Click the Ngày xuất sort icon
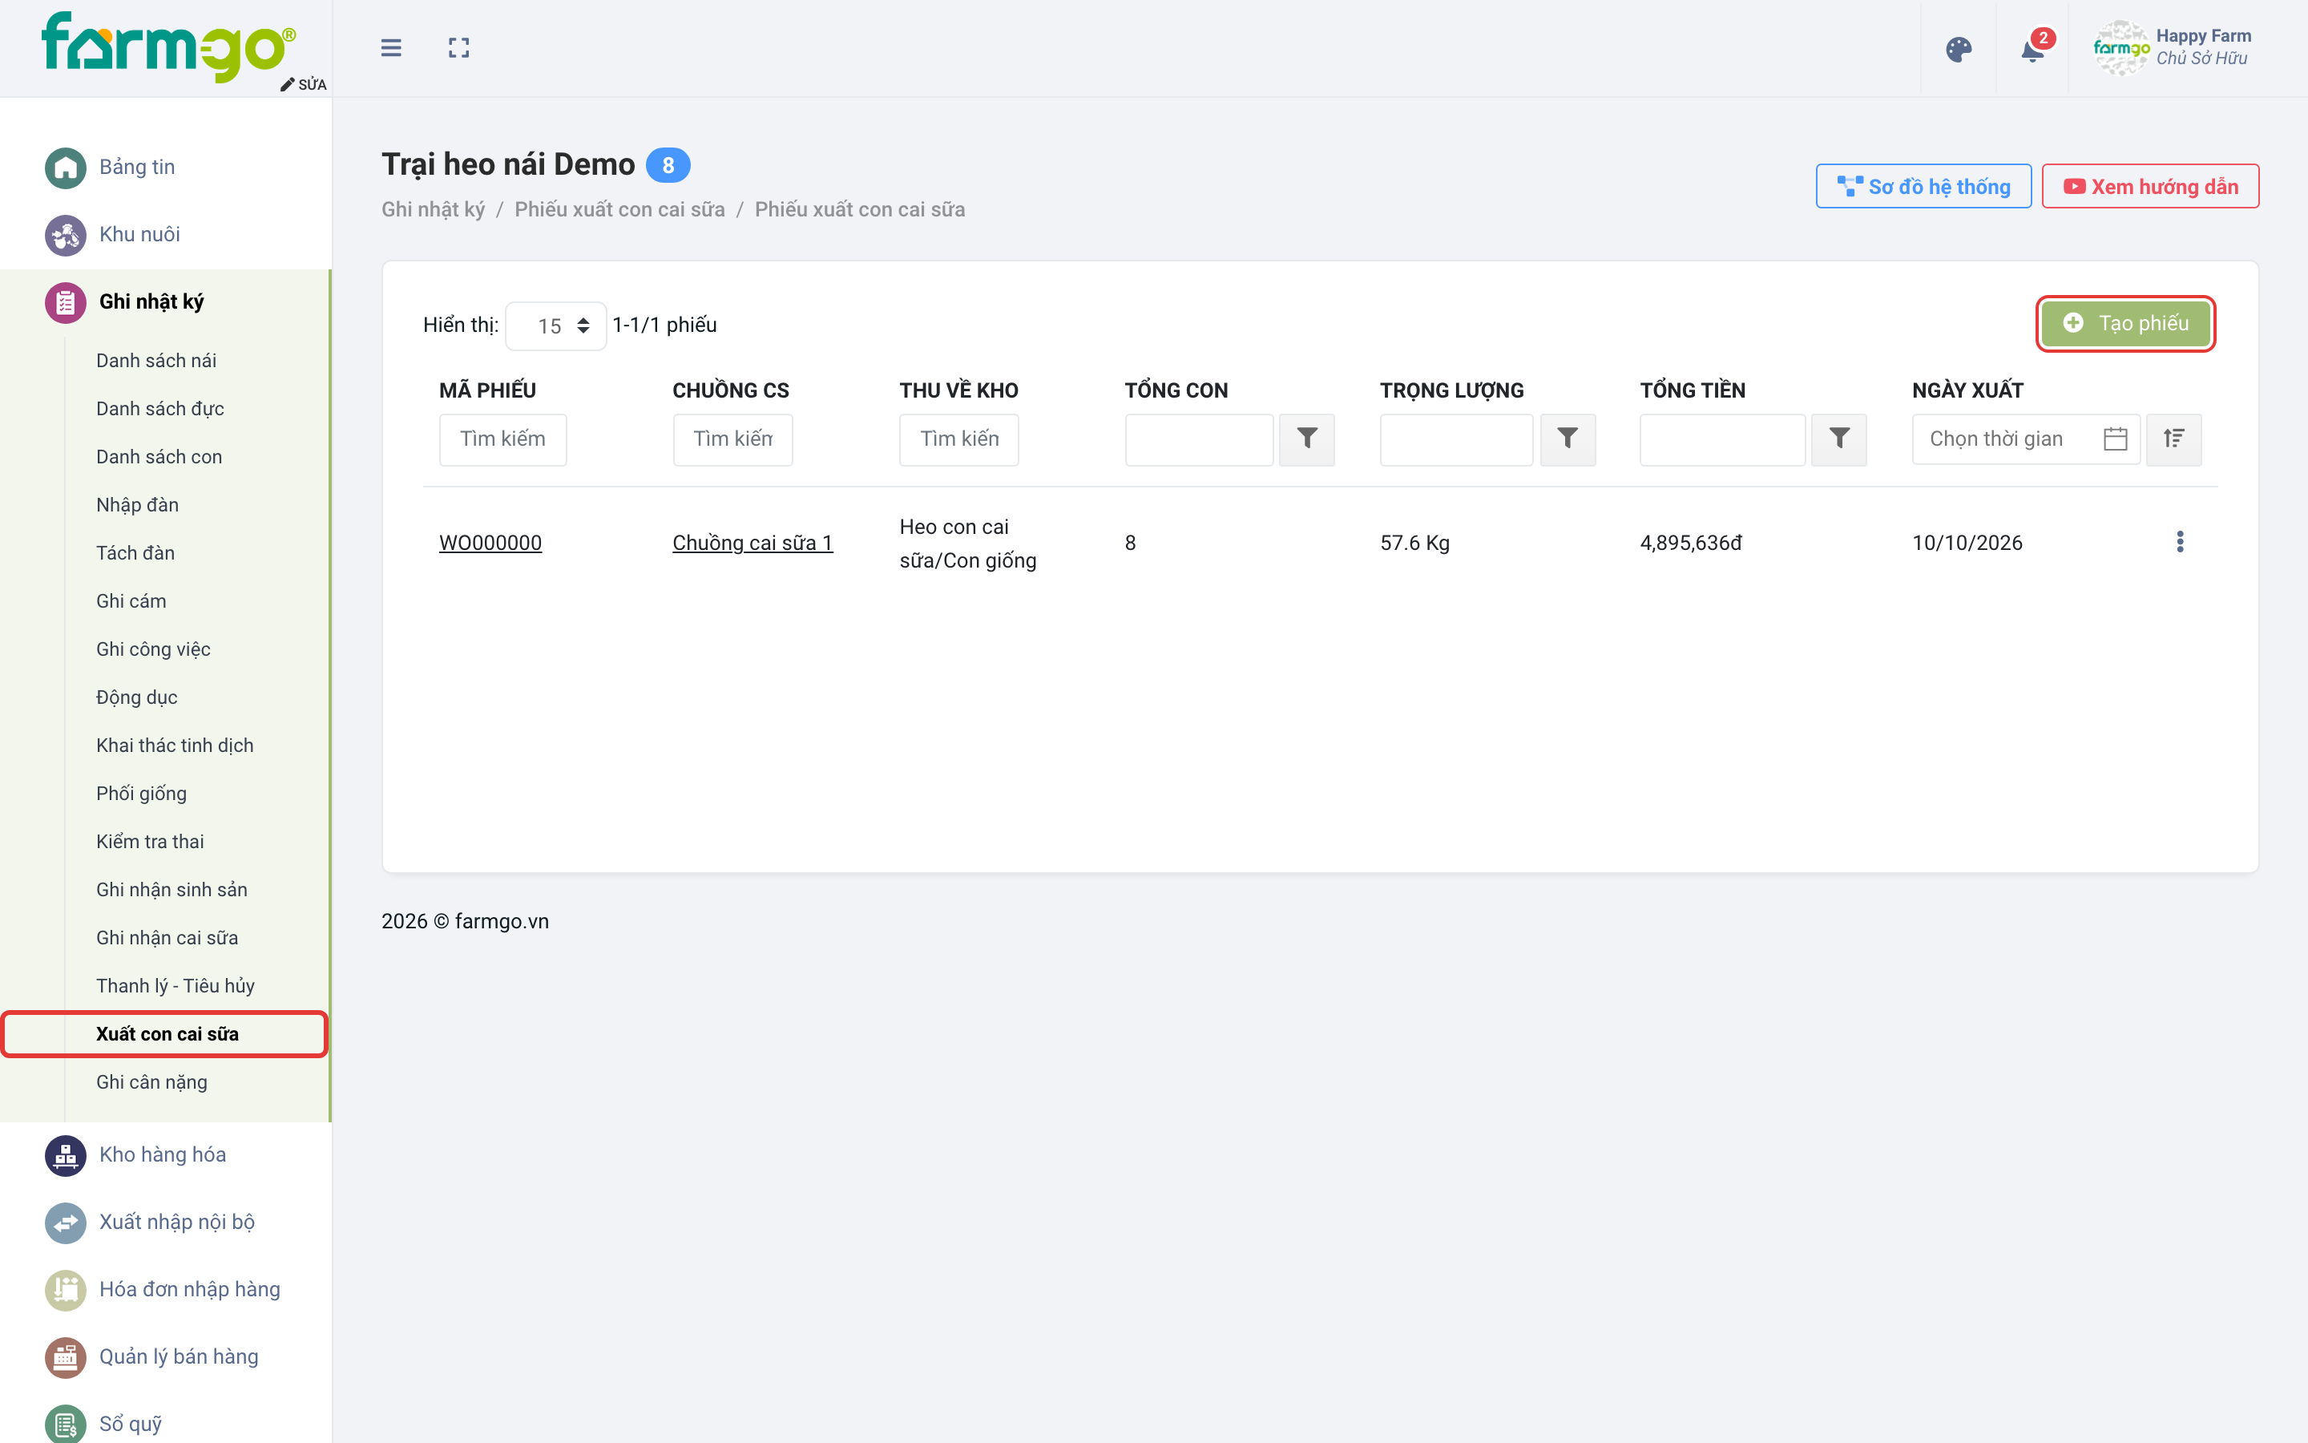 (x=2173, y=439)
